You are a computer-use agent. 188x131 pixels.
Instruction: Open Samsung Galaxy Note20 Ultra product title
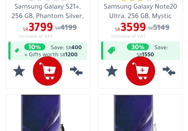tap(140, 11)
